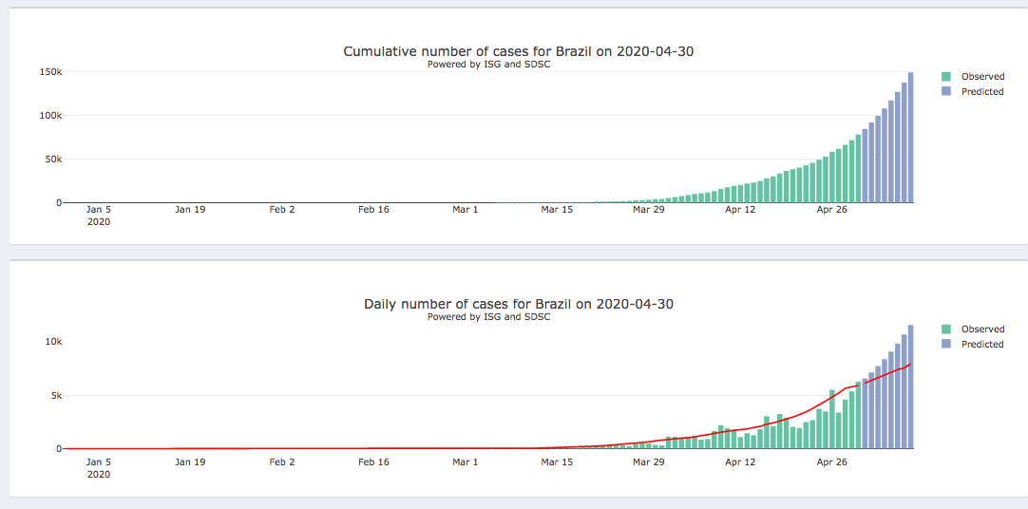This screenshot has width=1028, height=509.
Task: Click green Observed swatch in daily legend
Action: coord(946,330)
